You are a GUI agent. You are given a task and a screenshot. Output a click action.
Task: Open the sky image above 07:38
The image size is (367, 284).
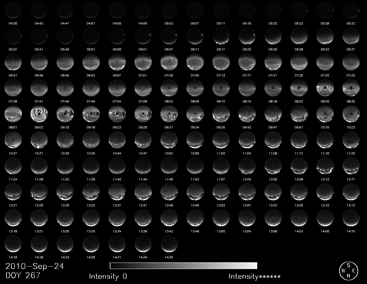point(13,88)
